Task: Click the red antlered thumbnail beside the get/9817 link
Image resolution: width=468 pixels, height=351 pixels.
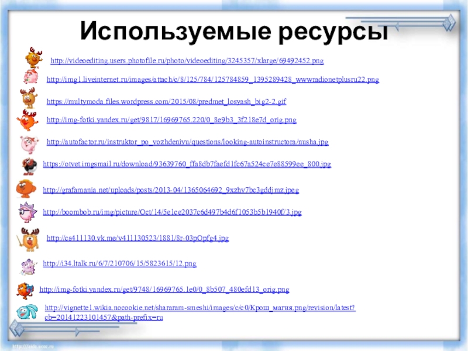Action: 27,120
